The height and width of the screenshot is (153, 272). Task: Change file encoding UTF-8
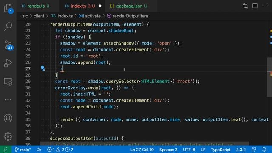click(189, 150)
